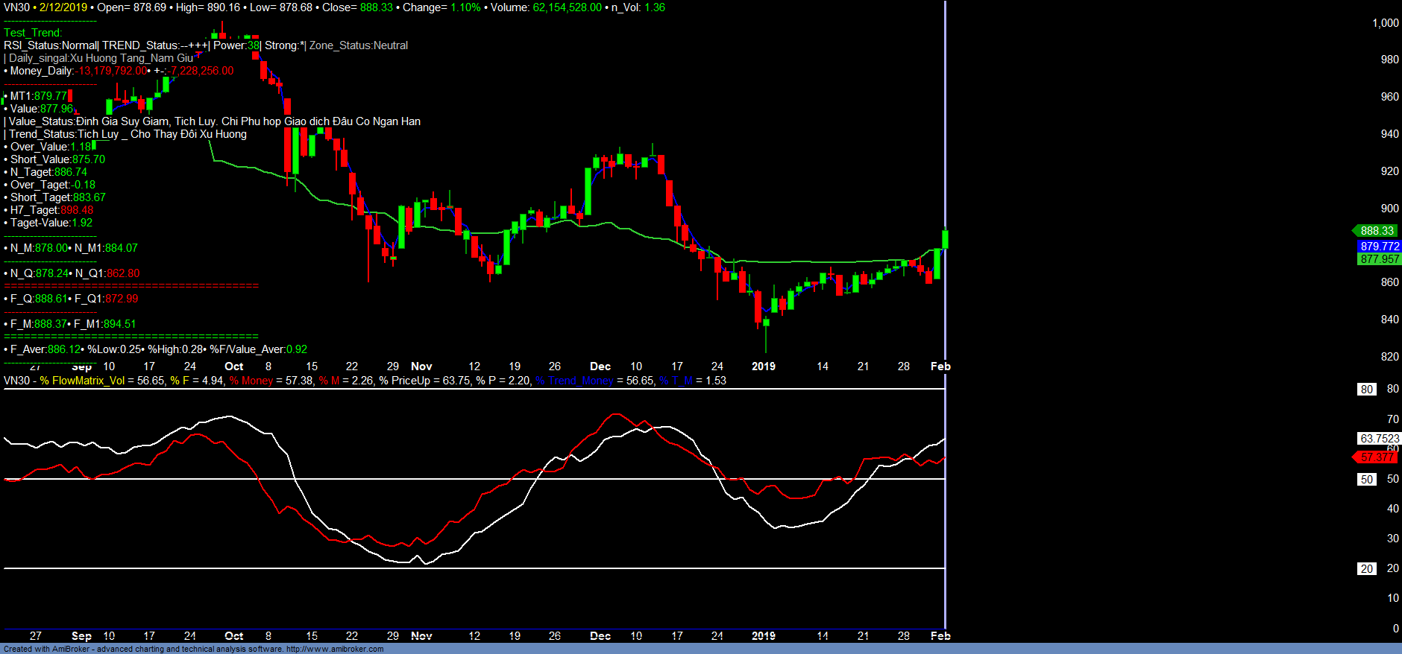This screenshot has height=654, width=1402.
Task: Select the blue 879.772 value label
Action: (1379, 247)
